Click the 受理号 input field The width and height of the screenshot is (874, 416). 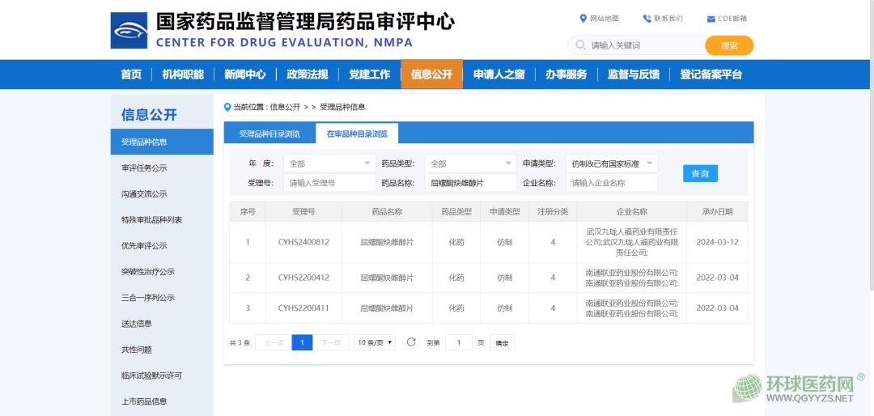(x=329, y=183)
